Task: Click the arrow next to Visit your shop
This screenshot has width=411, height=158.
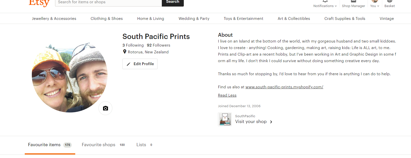Action: click(271, 122)
